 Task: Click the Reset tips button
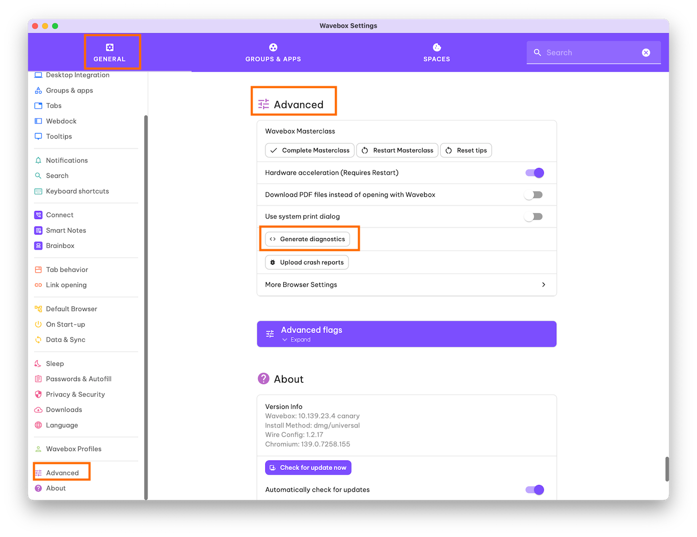click(466, 150)
